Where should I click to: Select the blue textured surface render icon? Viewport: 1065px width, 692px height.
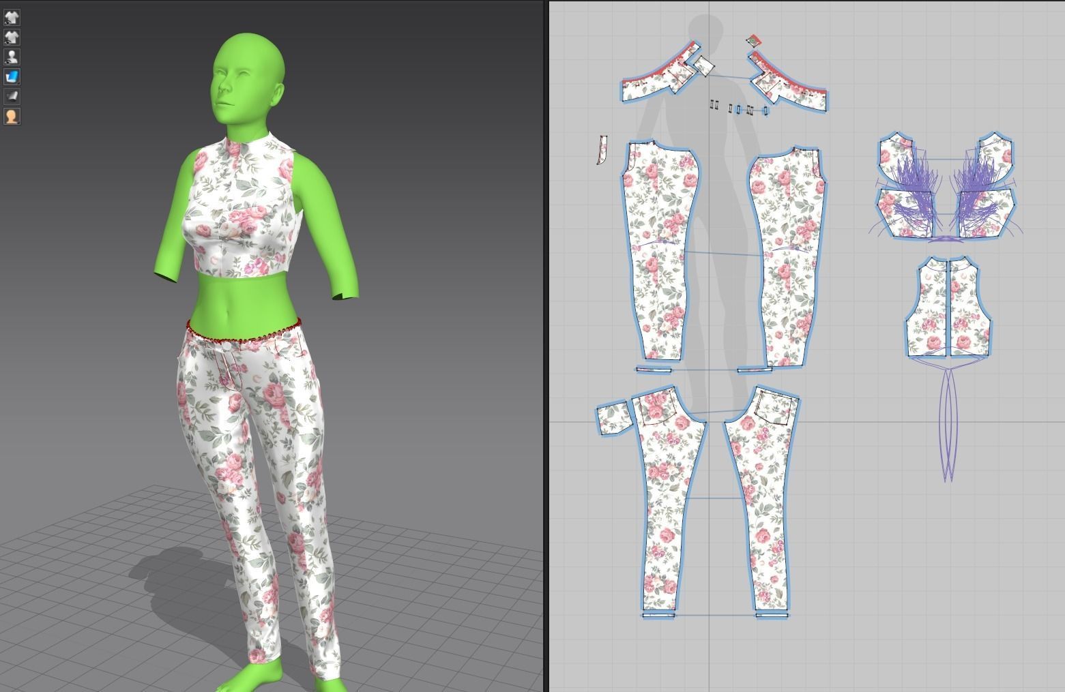(12, 76)
